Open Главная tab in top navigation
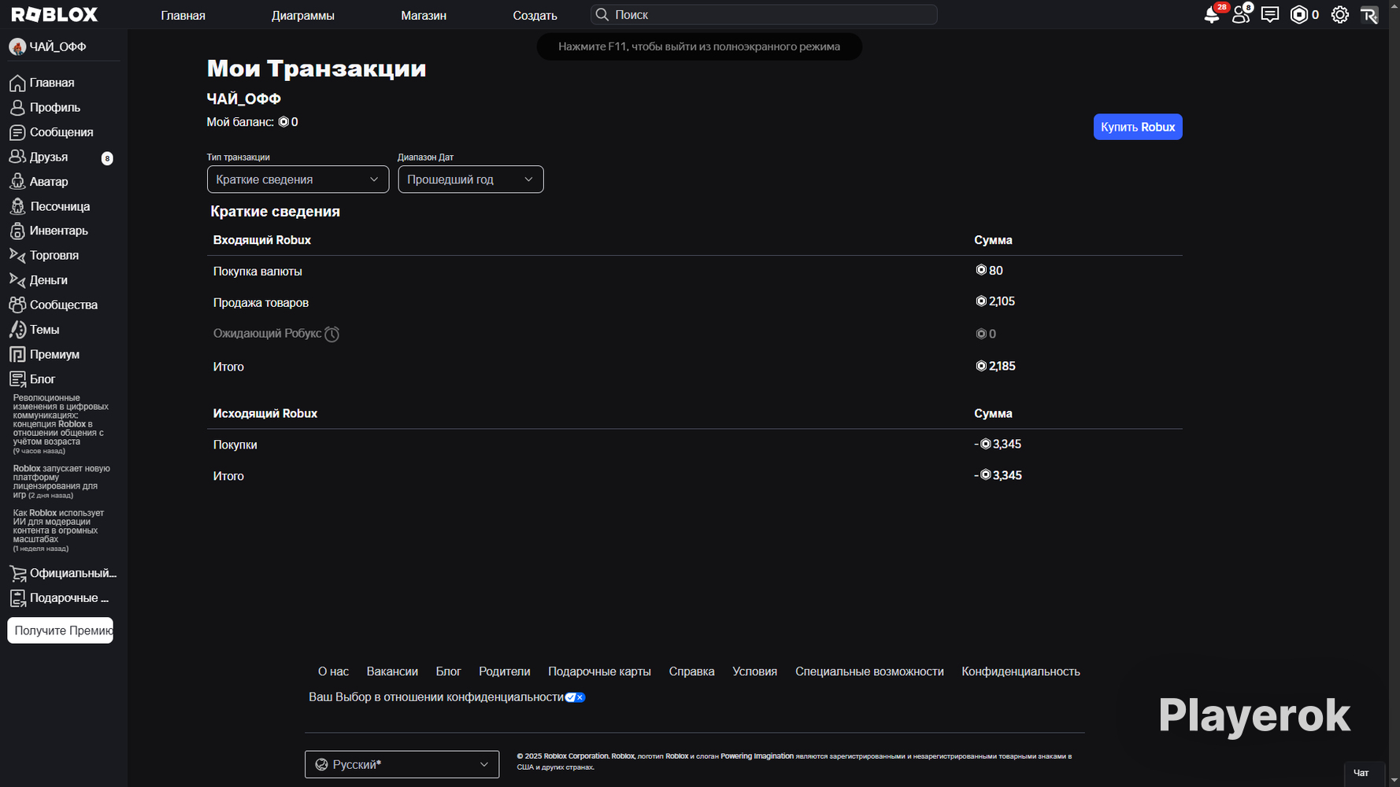1400x787 pixels. 183,16
